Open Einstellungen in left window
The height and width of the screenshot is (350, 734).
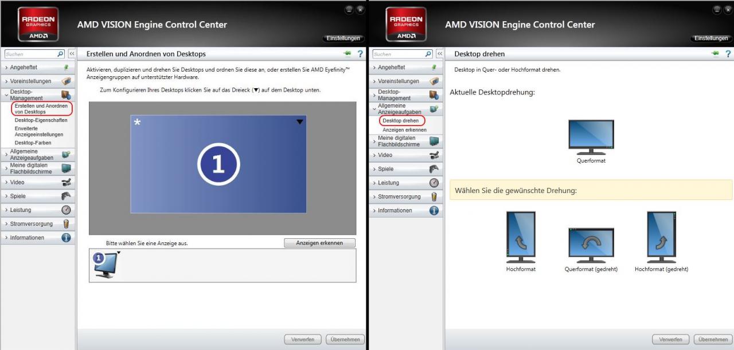click(x=344, y=38)
